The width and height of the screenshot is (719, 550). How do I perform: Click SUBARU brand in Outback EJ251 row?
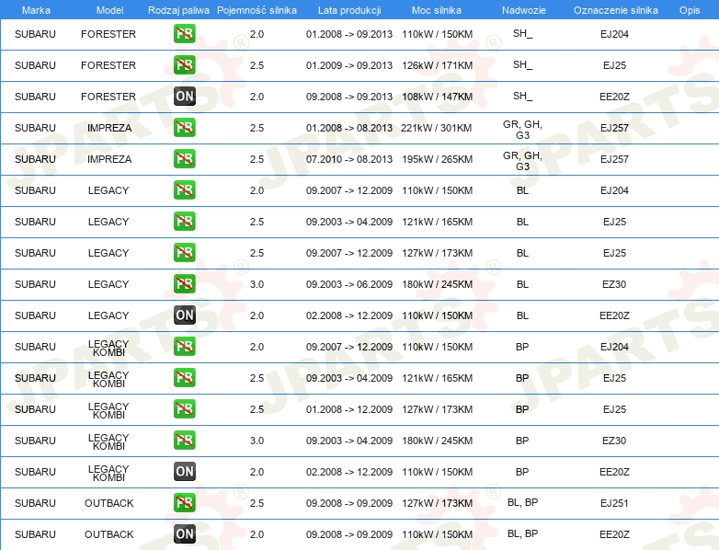point(35,503)
